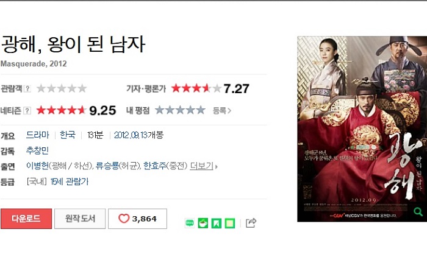The width and height of the screenshot is (427, 268).
Task: Open actor 이병헌's link
Action: (x=37, y=166)
